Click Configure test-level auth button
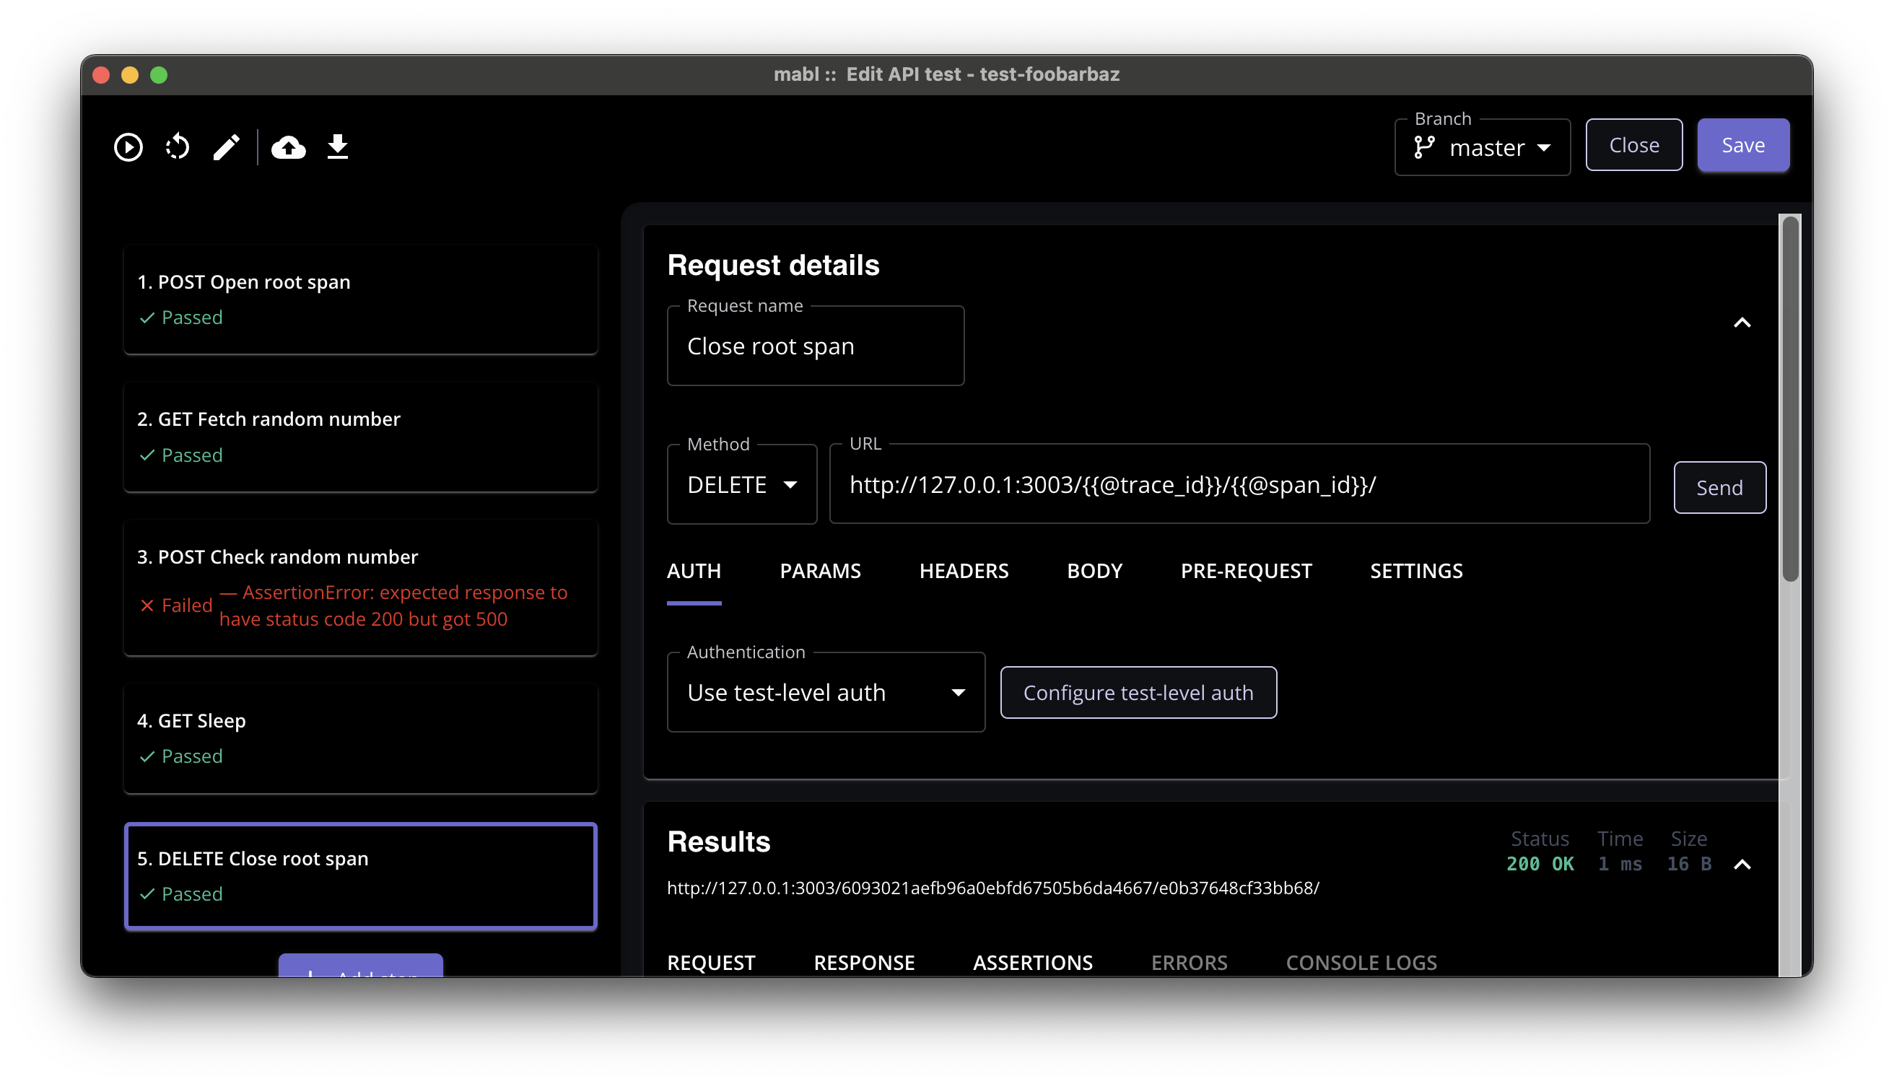Screen dimensions: 1894x1084 (x=1138, y=692)
